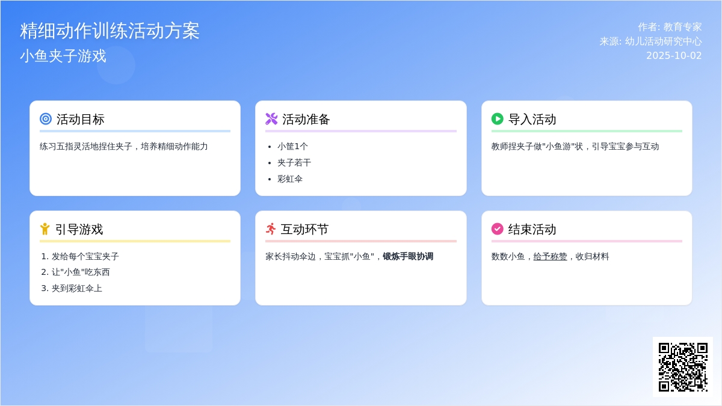Click the tools icon beside 活动准备

[271, 119]
